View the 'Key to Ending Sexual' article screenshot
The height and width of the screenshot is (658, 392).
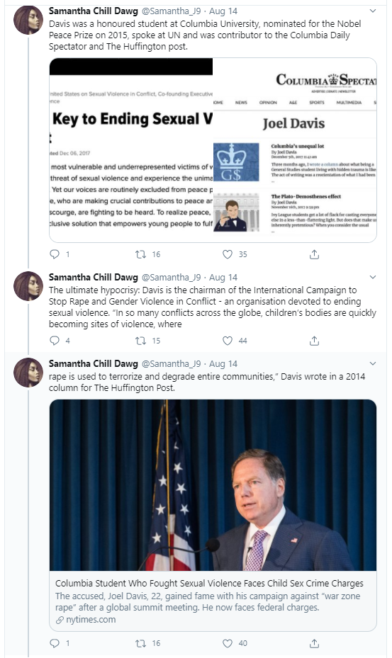pyautogui.click(x=131, y=150)
